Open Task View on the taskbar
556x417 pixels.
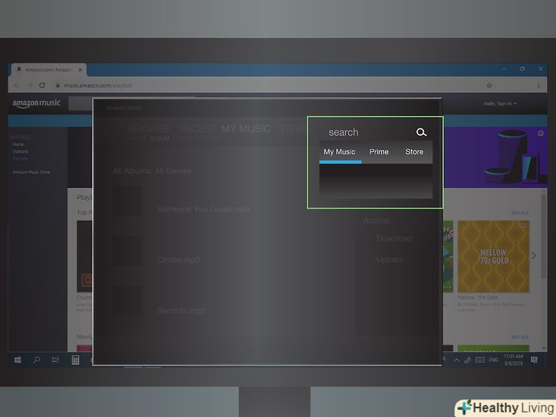click(x=55, y=360)
